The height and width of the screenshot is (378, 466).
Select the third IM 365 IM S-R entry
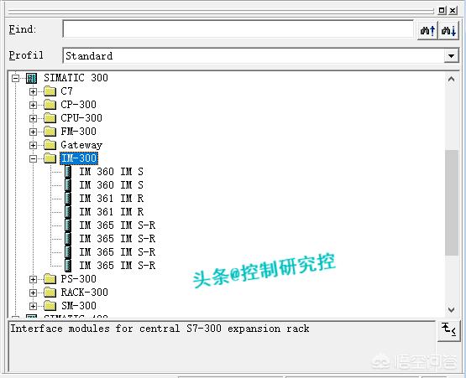(x=117, y=252)
